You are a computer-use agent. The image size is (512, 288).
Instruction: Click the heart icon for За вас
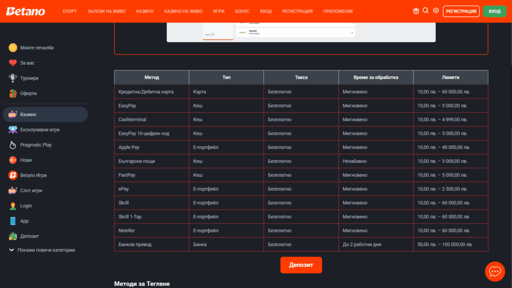(13, 63)
